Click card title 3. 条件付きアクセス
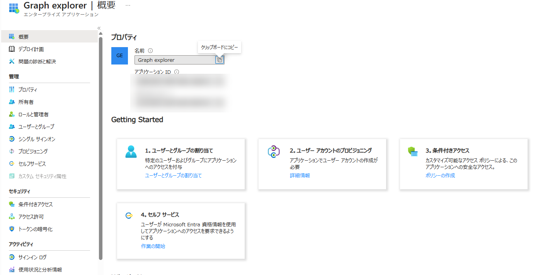The width and height of the screenshot is (538, 275). tap(448, 151)
